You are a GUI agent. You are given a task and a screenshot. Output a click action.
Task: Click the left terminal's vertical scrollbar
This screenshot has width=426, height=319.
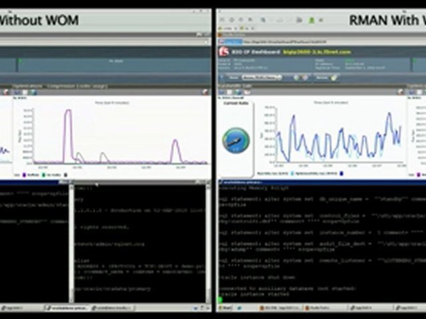click(71, 243)
